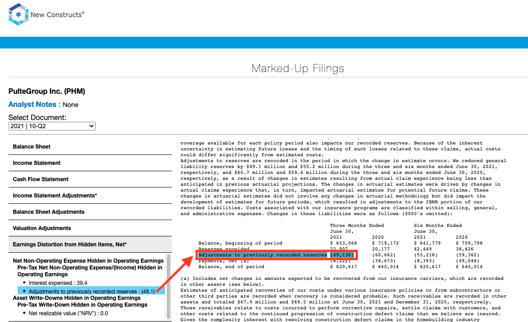Click Asset Write-Downs Hidden in Operating Earnings heading
Image resolution: width=528 pixels, height=322 pixels.
coord(77,298)
